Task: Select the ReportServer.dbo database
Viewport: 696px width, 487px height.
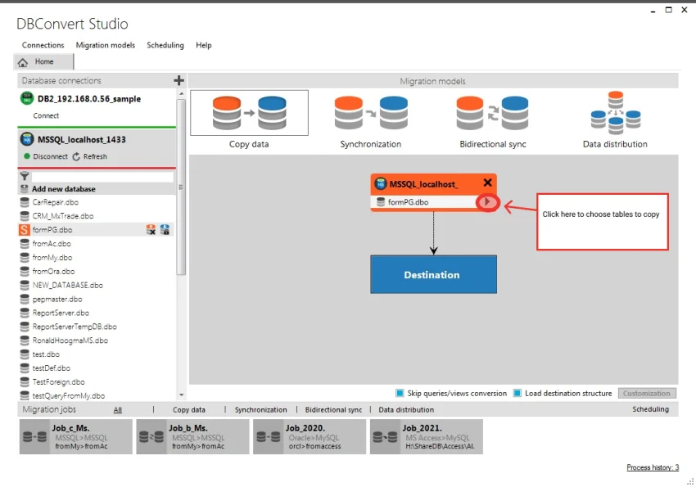Action: pos(61,313)
